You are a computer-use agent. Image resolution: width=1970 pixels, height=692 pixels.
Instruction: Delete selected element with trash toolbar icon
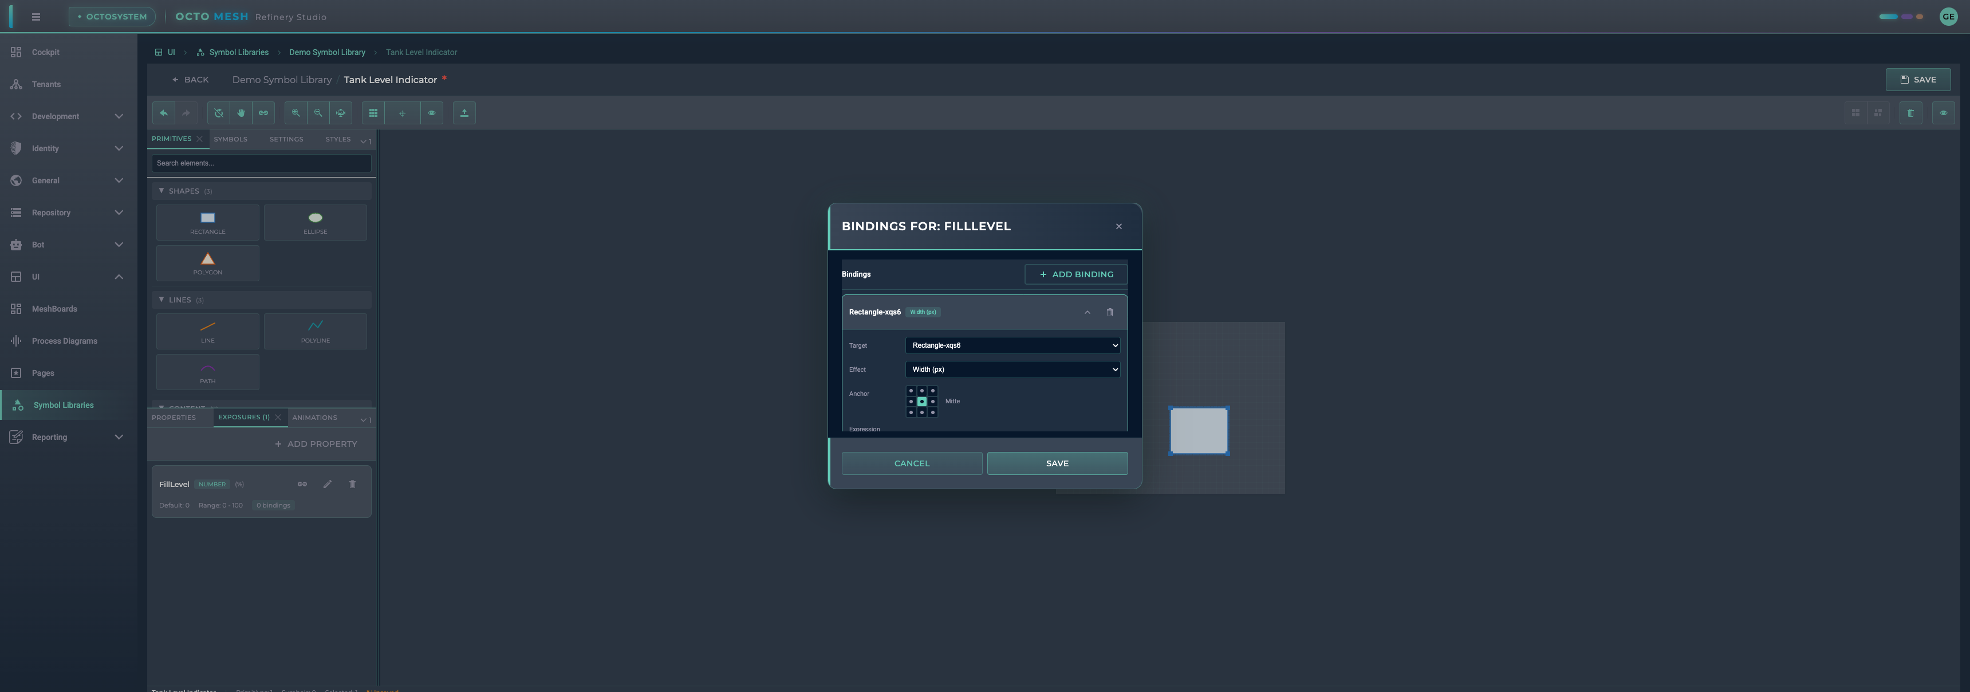(x=1910, y=112)
